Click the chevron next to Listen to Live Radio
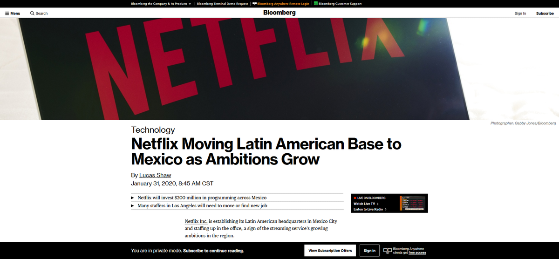The height and width of the screenshot is (259, 559). tap(386, 209)
